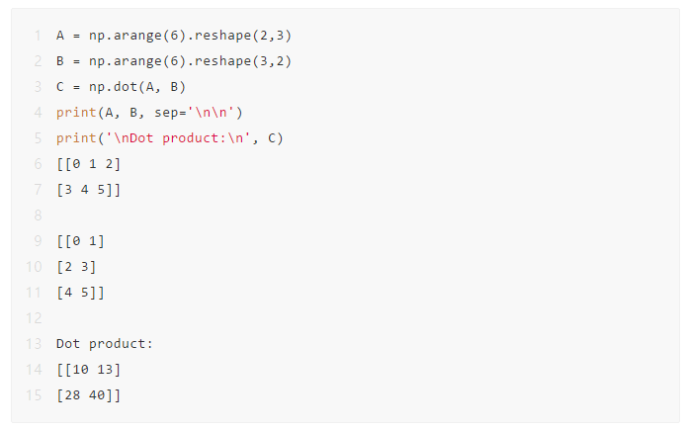Click line number 5 in gutter

39,138
